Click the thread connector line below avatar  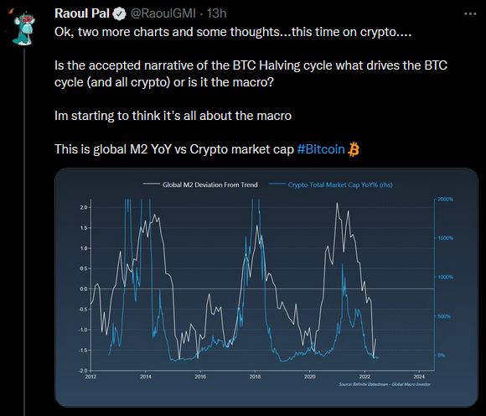tap(24, 231)
